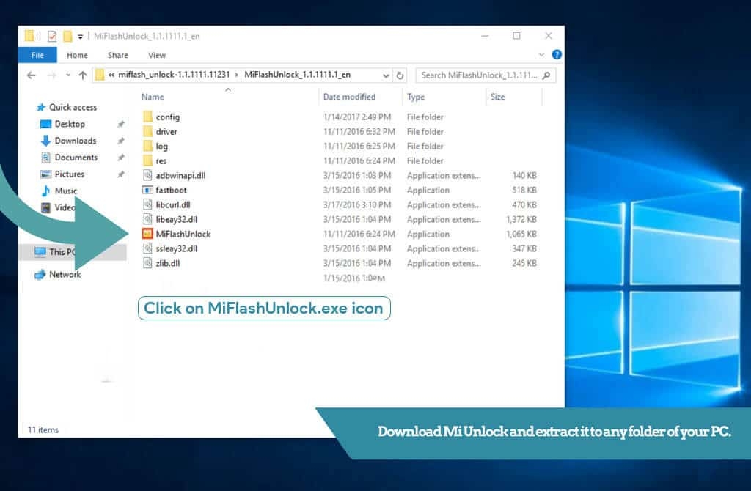This screenshot has height=491, width=751.
Task: Sort by the Type column header
Action: (x=416, y=97)
